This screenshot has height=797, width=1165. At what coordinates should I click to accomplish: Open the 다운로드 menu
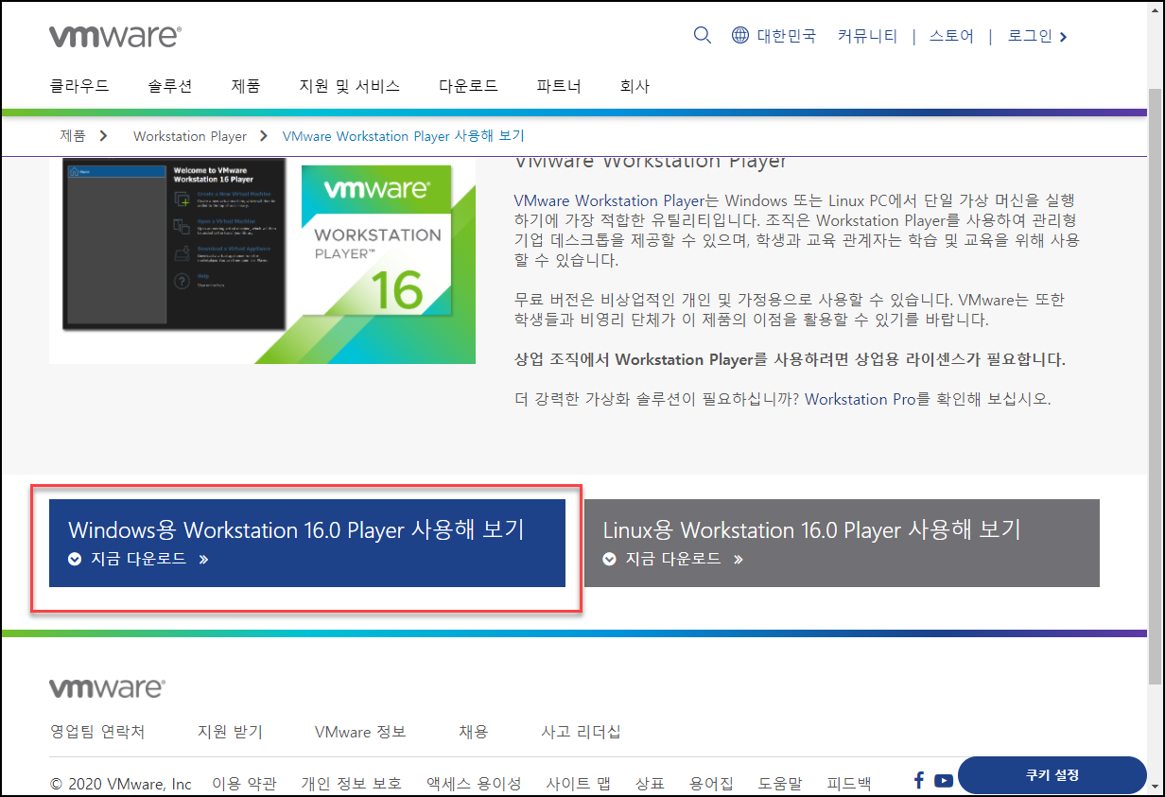tap(468, 86)
